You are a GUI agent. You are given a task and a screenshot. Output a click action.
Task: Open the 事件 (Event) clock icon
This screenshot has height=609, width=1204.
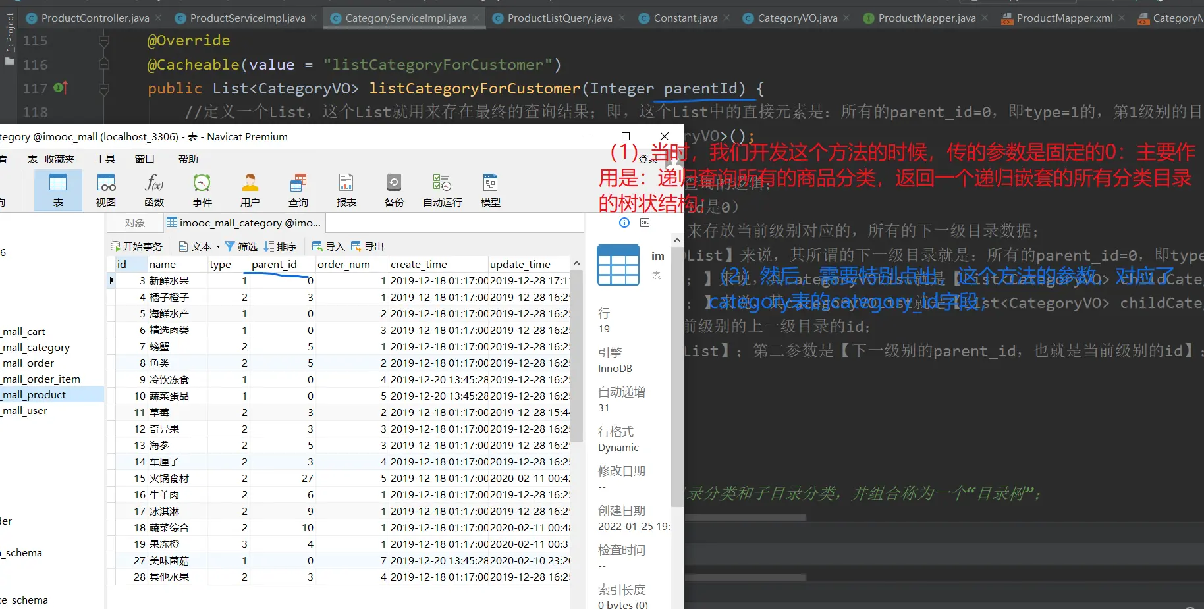tap(202, 189)
